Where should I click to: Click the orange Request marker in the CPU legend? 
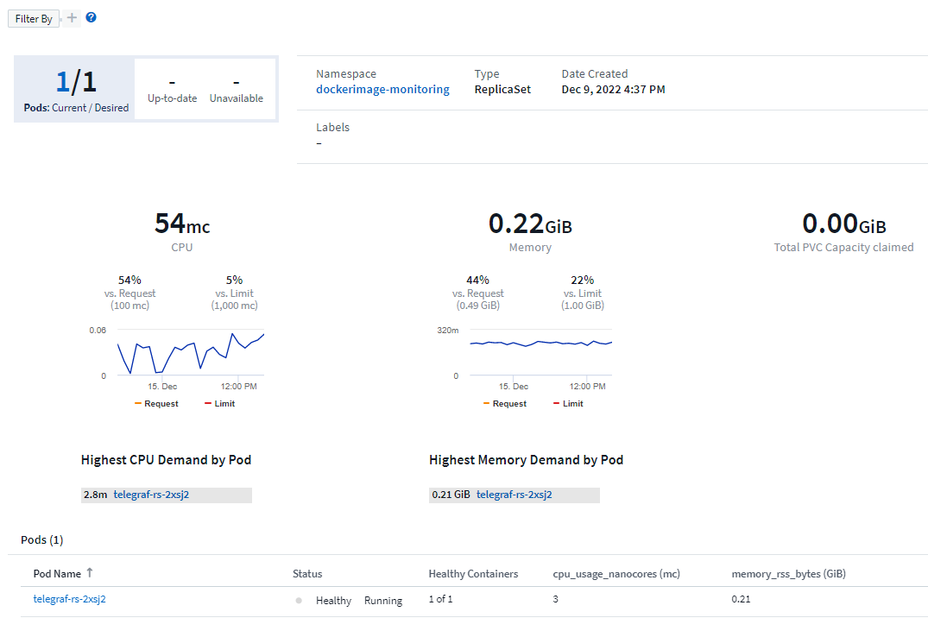point(138,404)
